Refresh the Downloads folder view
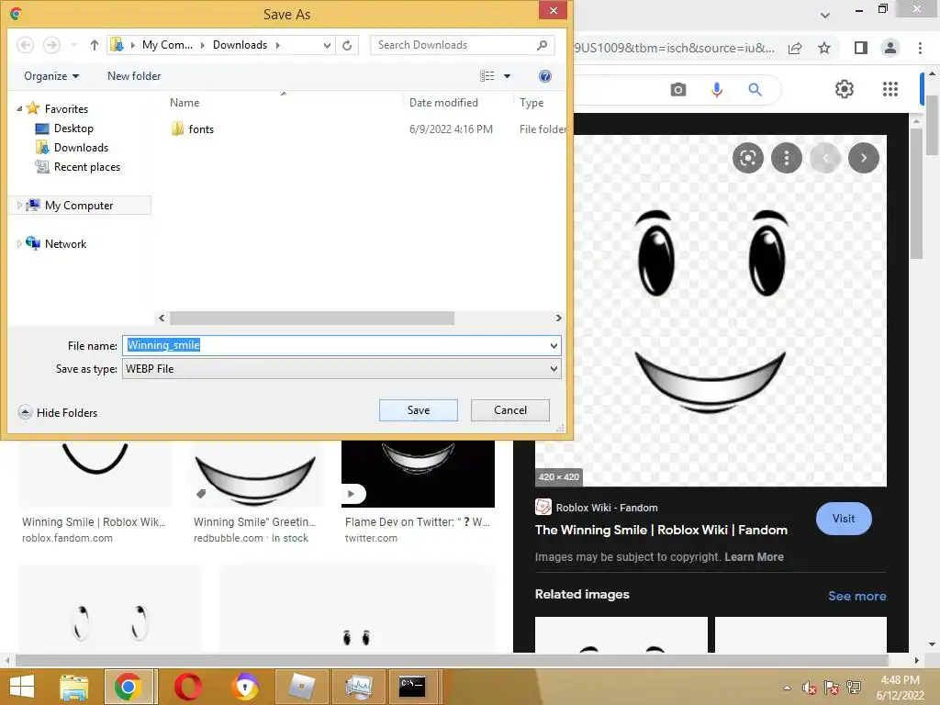The width and height of the screenshot is (940, 705). pyautogui.click(x=347, y=45)
